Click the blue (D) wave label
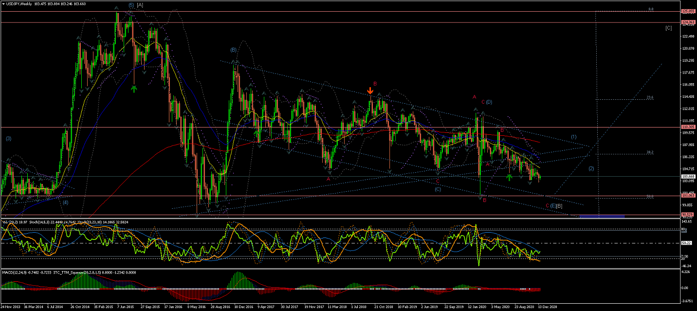Image resolution: width=697 pixels, height=311 pixels. [489, 102]
